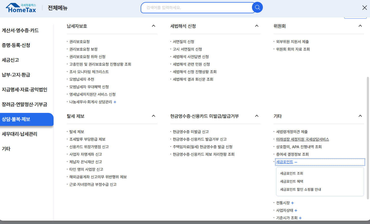
Task: Select 지급명세·자료·공익법인 menu category
Action: [24, 90]
